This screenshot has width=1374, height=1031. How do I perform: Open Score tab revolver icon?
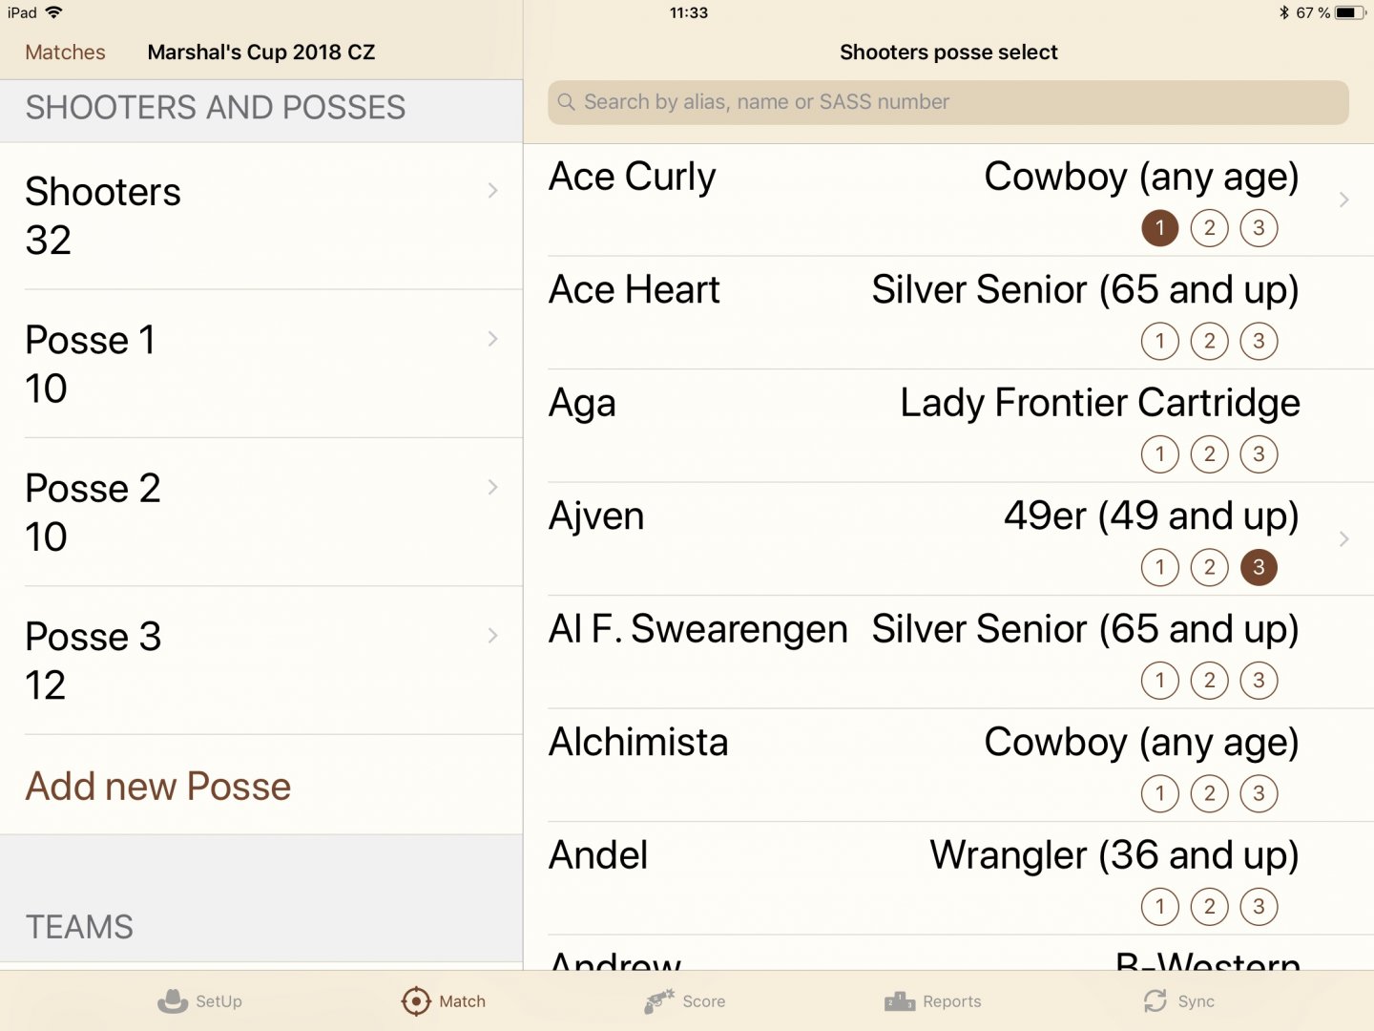(x=659, y=1001)
